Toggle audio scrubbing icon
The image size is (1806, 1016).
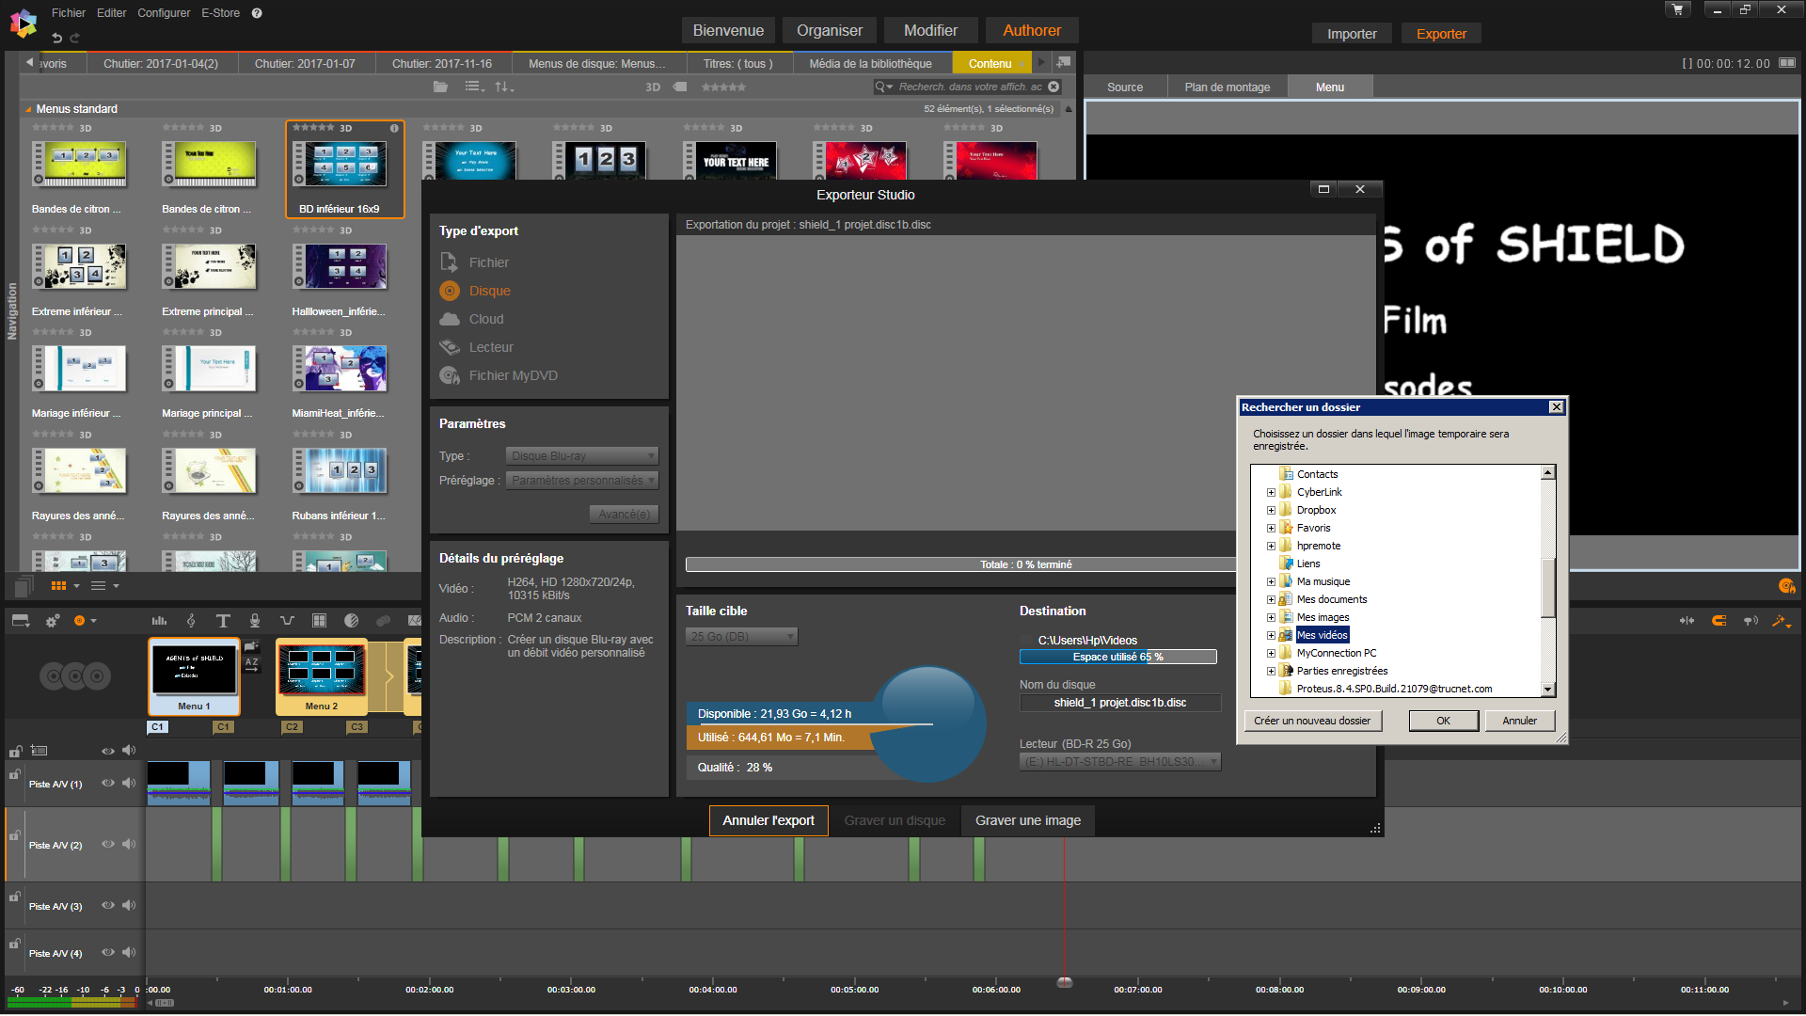[x=1751, y=621]
